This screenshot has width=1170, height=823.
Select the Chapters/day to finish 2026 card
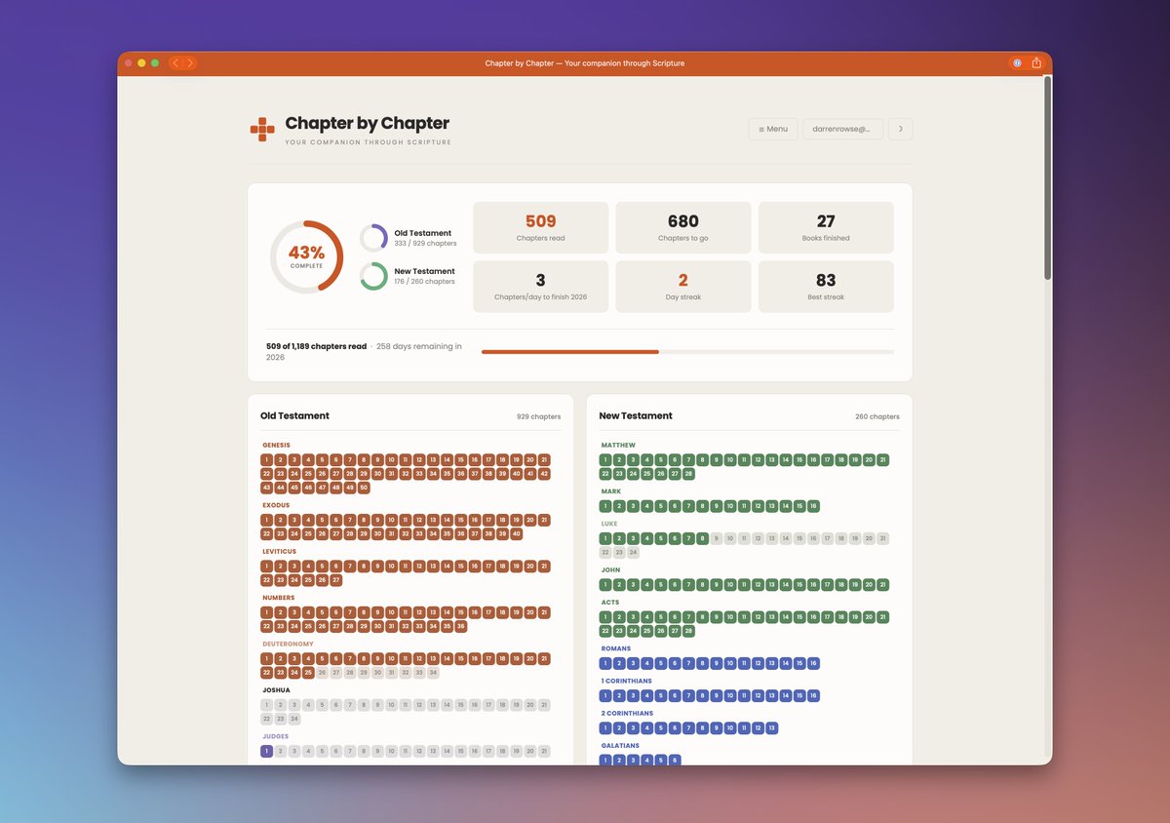click(x=541, y=287)
